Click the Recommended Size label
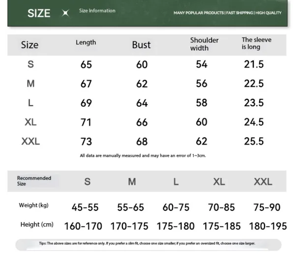 (34, 181)
